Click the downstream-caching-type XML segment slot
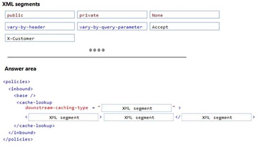The image size is (267, 150). point(137,108)
